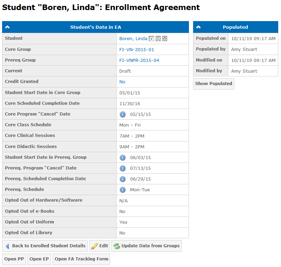Click the 'Draft' current status value

coord(125,71)
